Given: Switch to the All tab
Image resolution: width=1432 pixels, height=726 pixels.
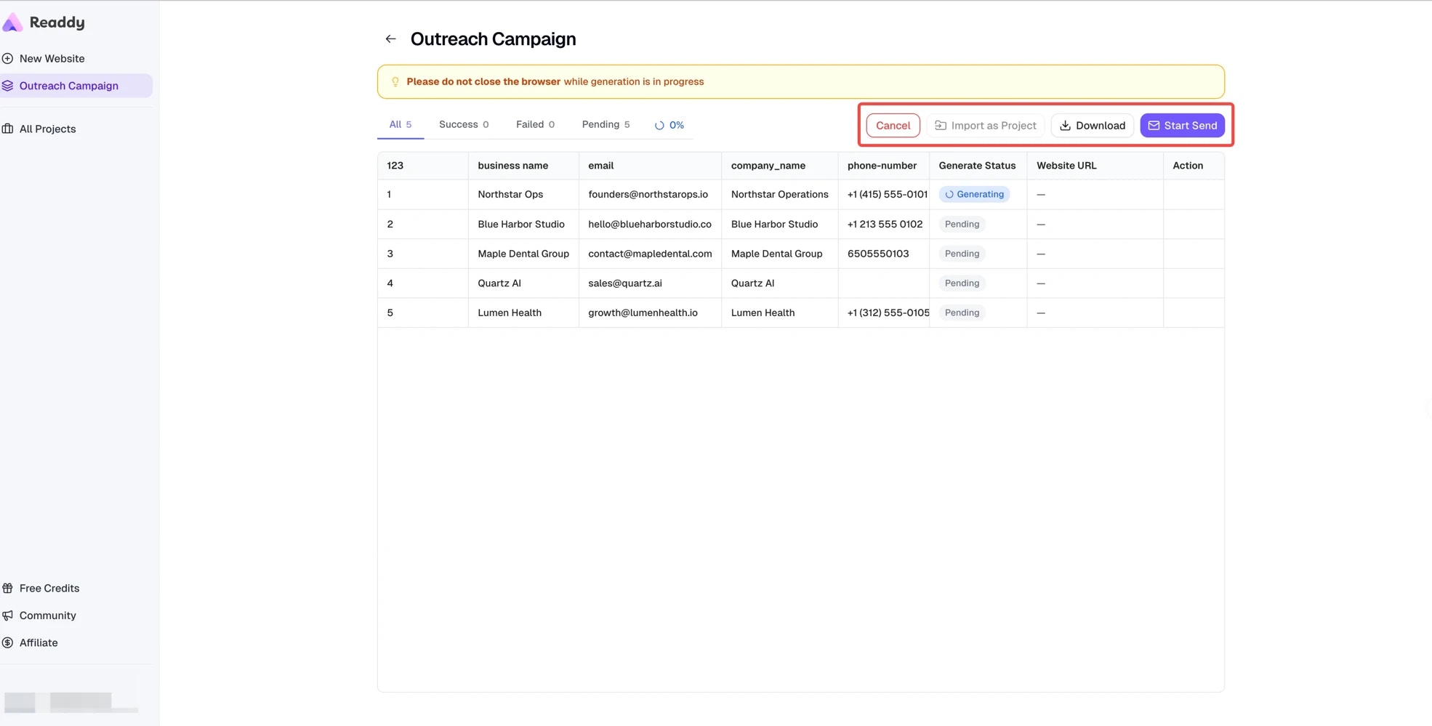Looking at the screenshot, I should pyautogui.click(x=401, y=125).
